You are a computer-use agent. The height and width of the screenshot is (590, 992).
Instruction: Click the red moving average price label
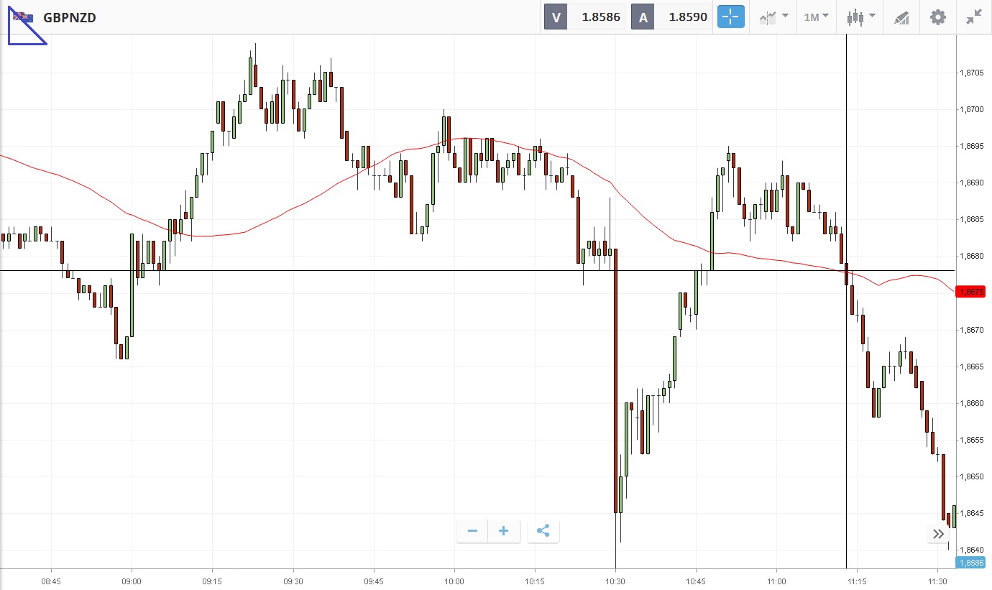(974, 292)
